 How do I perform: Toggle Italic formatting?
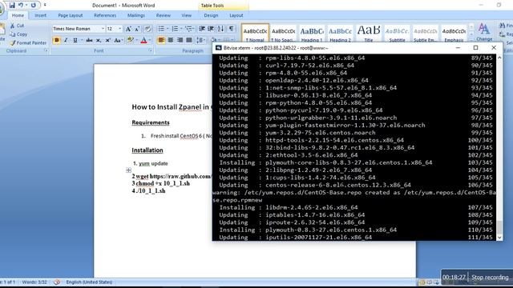(x=66, y=40)
